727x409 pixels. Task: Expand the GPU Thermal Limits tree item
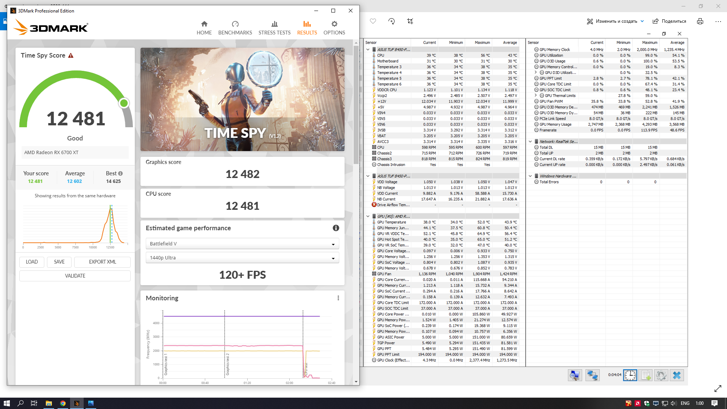click(x=535, y=95)
